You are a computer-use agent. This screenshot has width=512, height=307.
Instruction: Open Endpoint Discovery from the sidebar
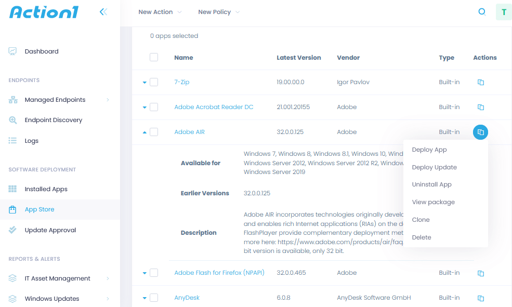click(x=12, y=120)
